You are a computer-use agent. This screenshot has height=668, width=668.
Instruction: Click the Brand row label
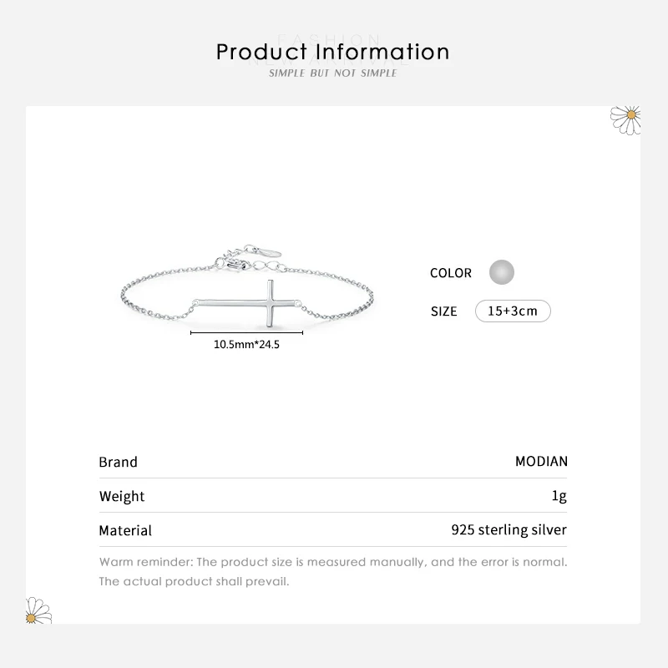coord(118,462)
